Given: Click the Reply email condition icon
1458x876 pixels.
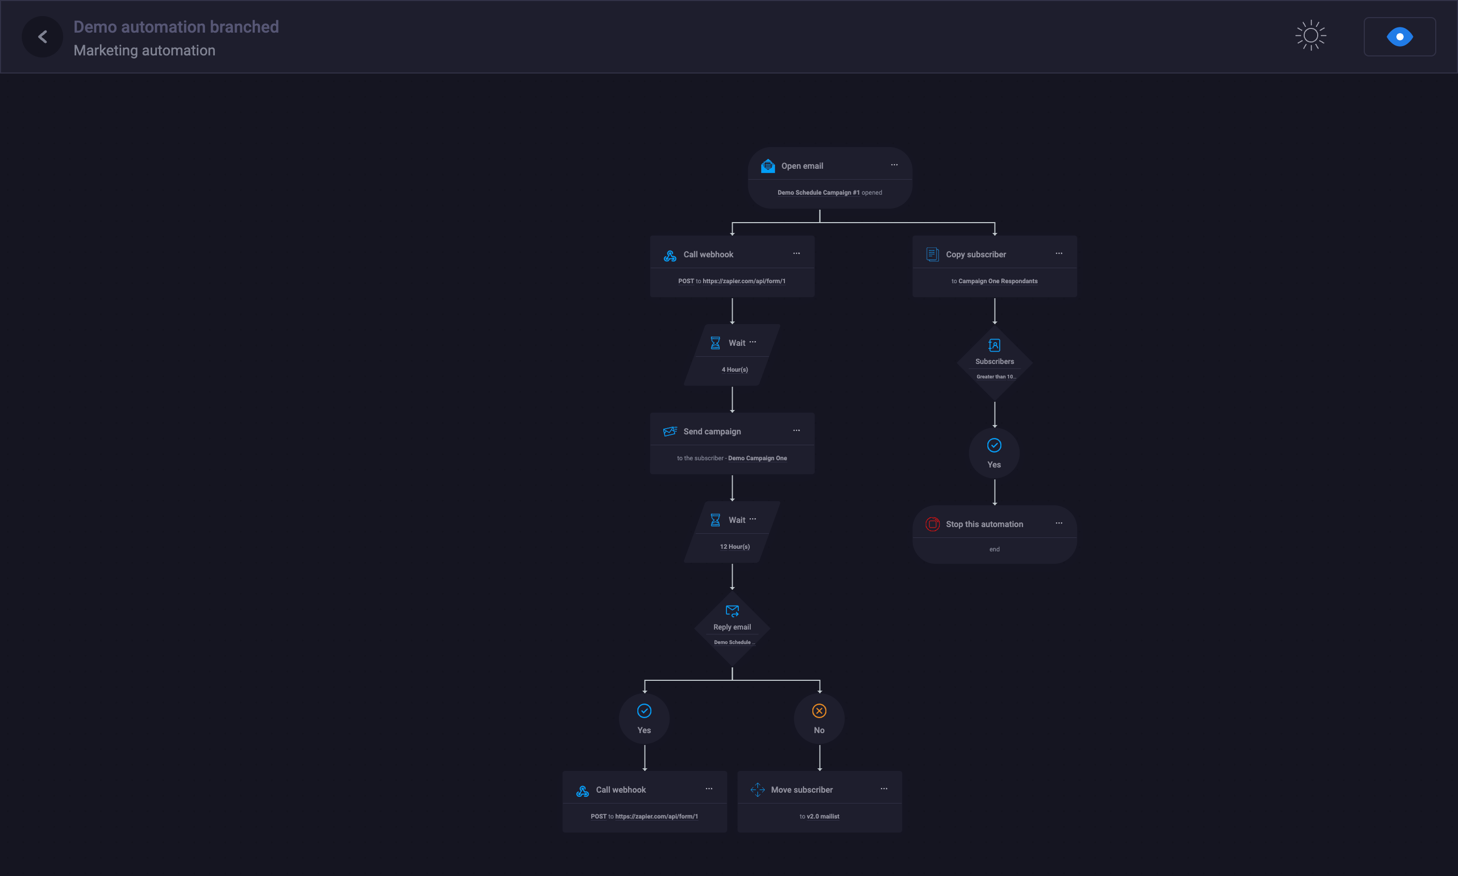Looking at the screenshot, I should 732,611.
